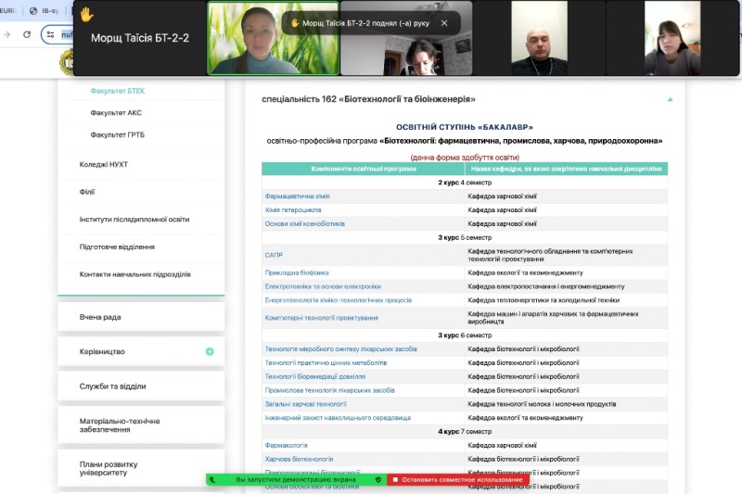Open the Хімія гетероциклів course link
This screenshot has height=494, width=742.
click(293, 209)
